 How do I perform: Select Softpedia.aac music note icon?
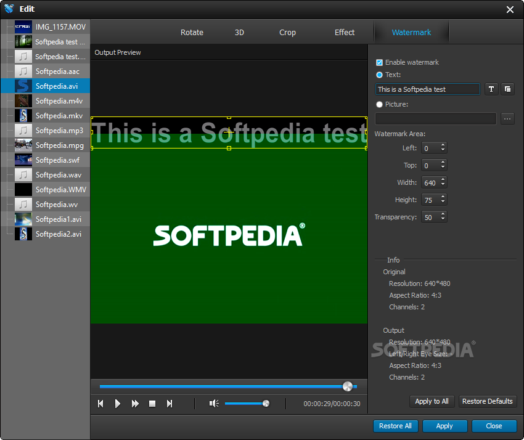click(23, 71)
